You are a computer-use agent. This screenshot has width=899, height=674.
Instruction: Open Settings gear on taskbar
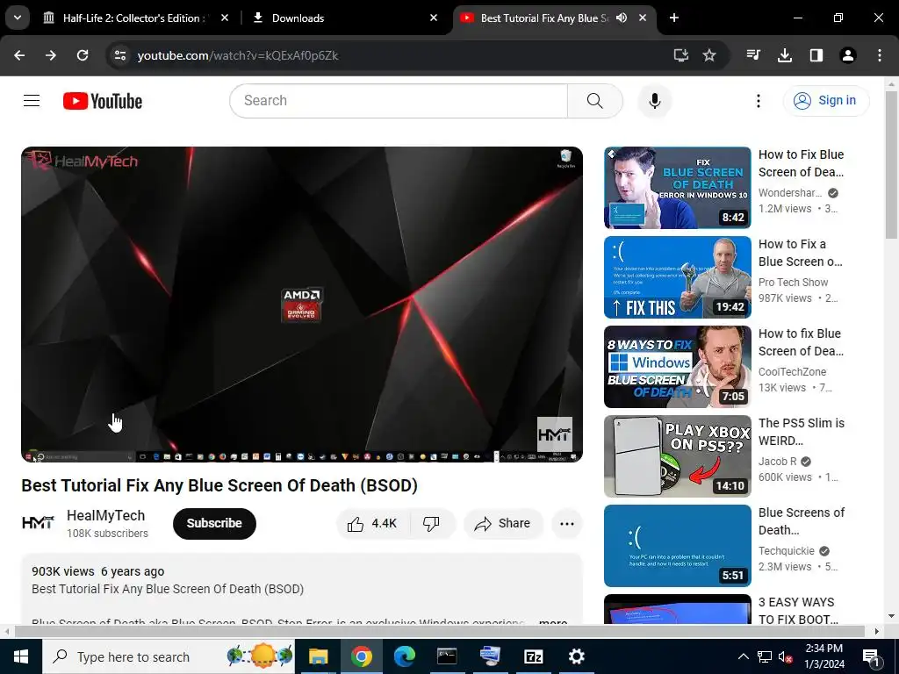click(576, 656)
